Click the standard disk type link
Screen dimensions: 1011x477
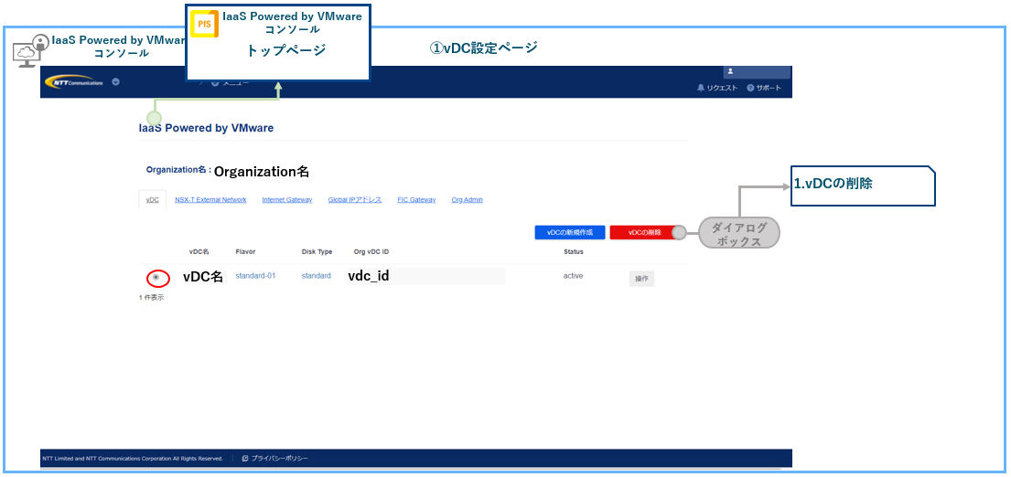click(316, 276)
